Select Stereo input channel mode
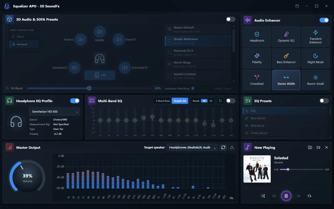Screen dimensions: 334x209 tap(24, 37)
